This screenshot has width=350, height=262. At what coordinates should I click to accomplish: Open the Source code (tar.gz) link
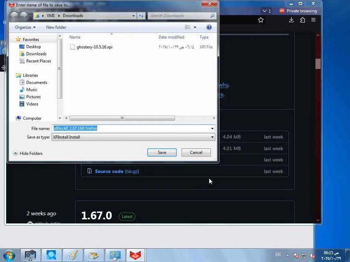click(117, 171)
